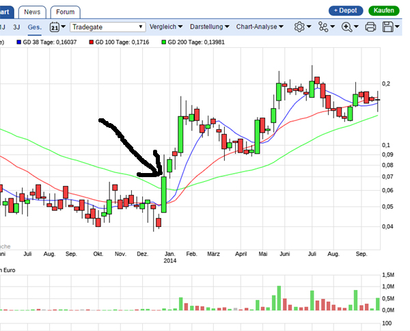Image resolution: width=410 pixels, height=331 pixels.
Task: Click the green GD 200 Tage legend swatch
Action: click(164, 42)
